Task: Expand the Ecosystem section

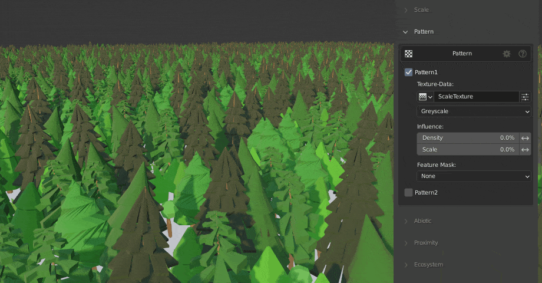Action: 406,265
